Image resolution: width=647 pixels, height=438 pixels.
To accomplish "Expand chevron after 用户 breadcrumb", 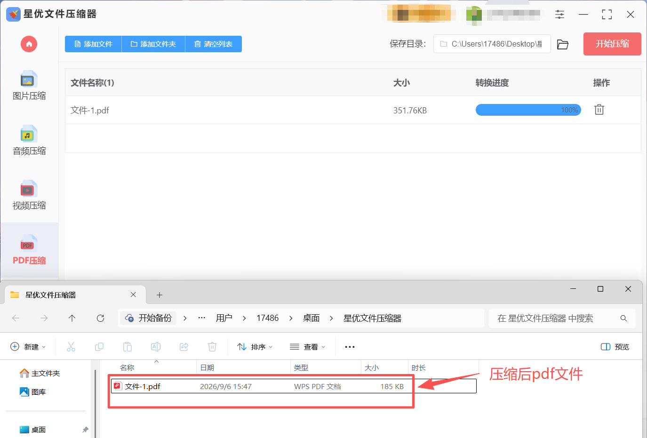I will click(244, 318).
